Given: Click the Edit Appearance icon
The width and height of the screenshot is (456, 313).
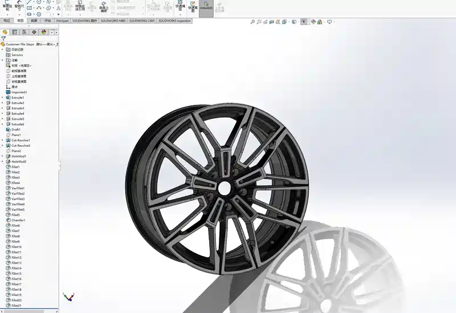Looking at the screenshot, I should tap(312, 22).
